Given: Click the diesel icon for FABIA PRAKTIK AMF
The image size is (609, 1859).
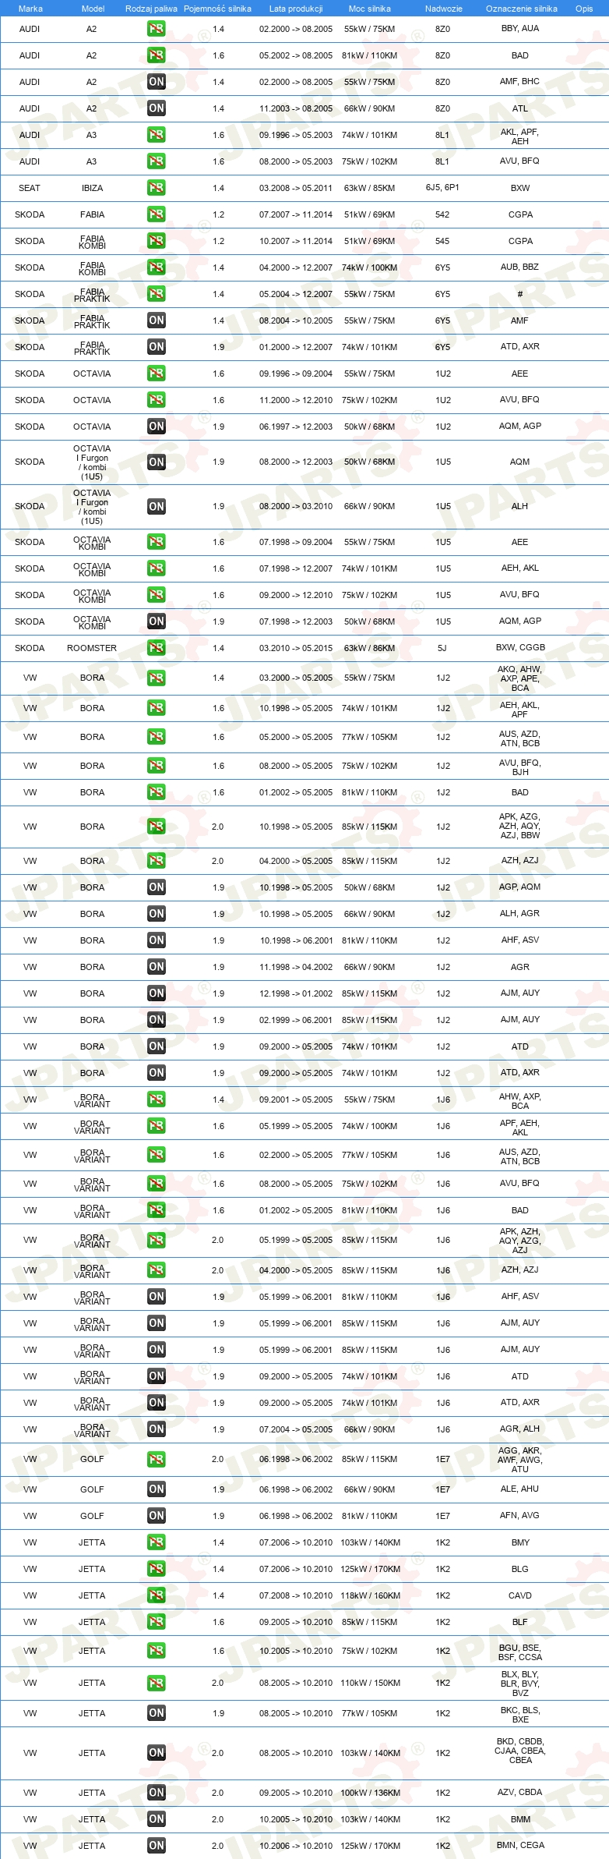Looking at the screenshot, I should (x=156, y=320).
